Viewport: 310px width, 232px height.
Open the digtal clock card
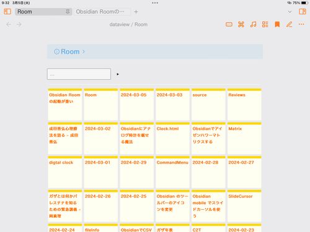click(x=65, y=172)
